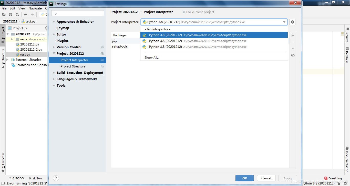Viewport: 350px width, 186px height.
Task: Open the Project tool window side tab
Action: (3, 35)
